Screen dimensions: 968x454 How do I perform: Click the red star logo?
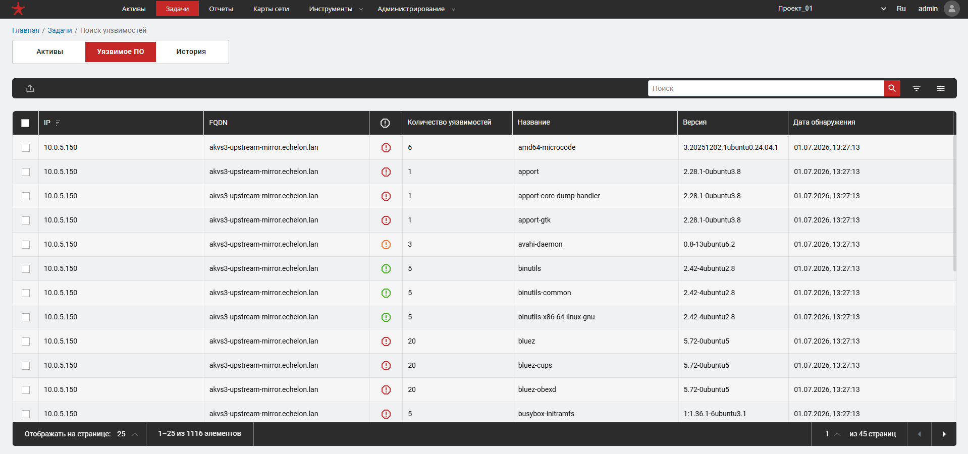[x=18, y=9]
